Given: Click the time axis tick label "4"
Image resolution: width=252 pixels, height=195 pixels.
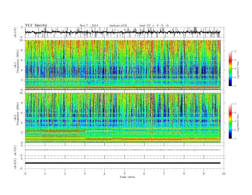Looking at the screenshot, I should point(105,174).
